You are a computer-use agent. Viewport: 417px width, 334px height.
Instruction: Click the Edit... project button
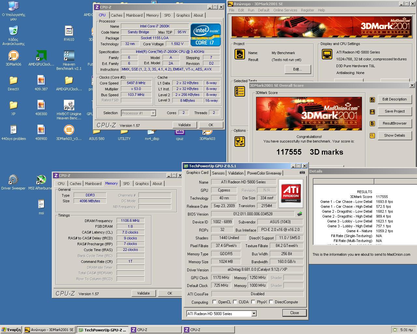click(297, 69)
